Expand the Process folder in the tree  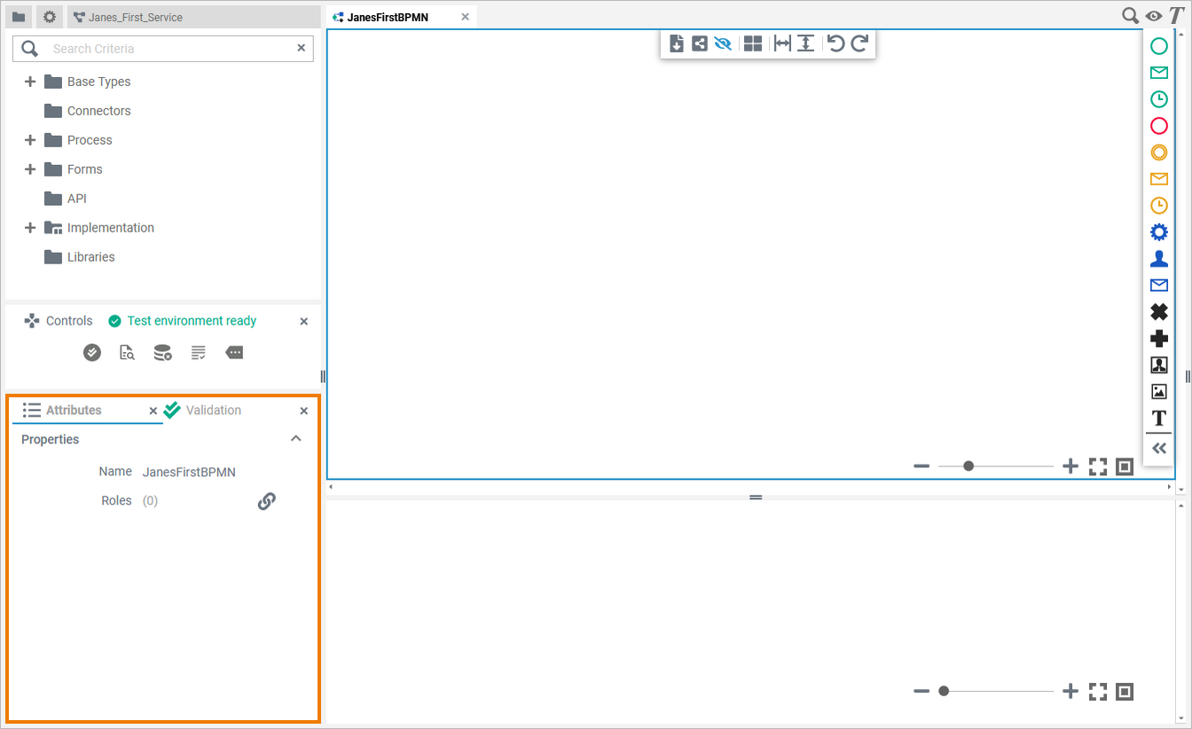tap(30, 139)
